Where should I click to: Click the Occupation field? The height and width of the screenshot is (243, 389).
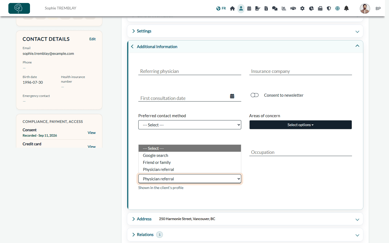[300, 152]
